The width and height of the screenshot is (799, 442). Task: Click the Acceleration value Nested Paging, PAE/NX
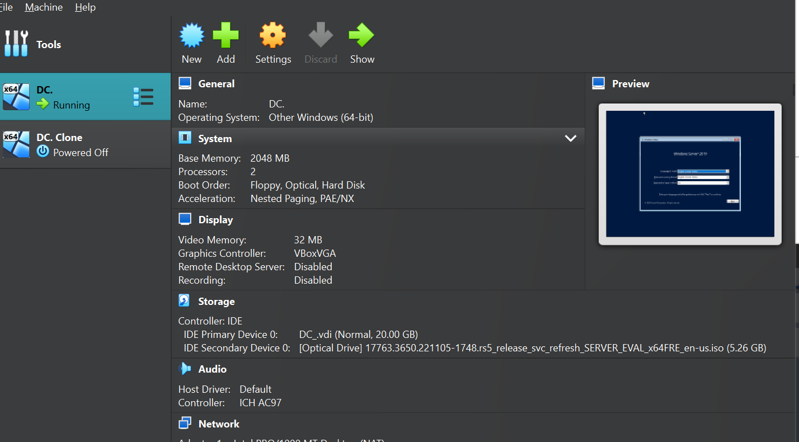point(302,199)
